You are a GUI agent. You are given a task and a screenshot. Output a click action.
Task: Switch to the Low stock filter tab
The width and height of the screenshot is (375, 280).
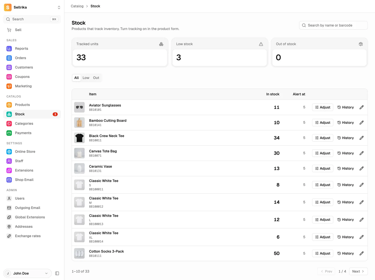point(86,78)
